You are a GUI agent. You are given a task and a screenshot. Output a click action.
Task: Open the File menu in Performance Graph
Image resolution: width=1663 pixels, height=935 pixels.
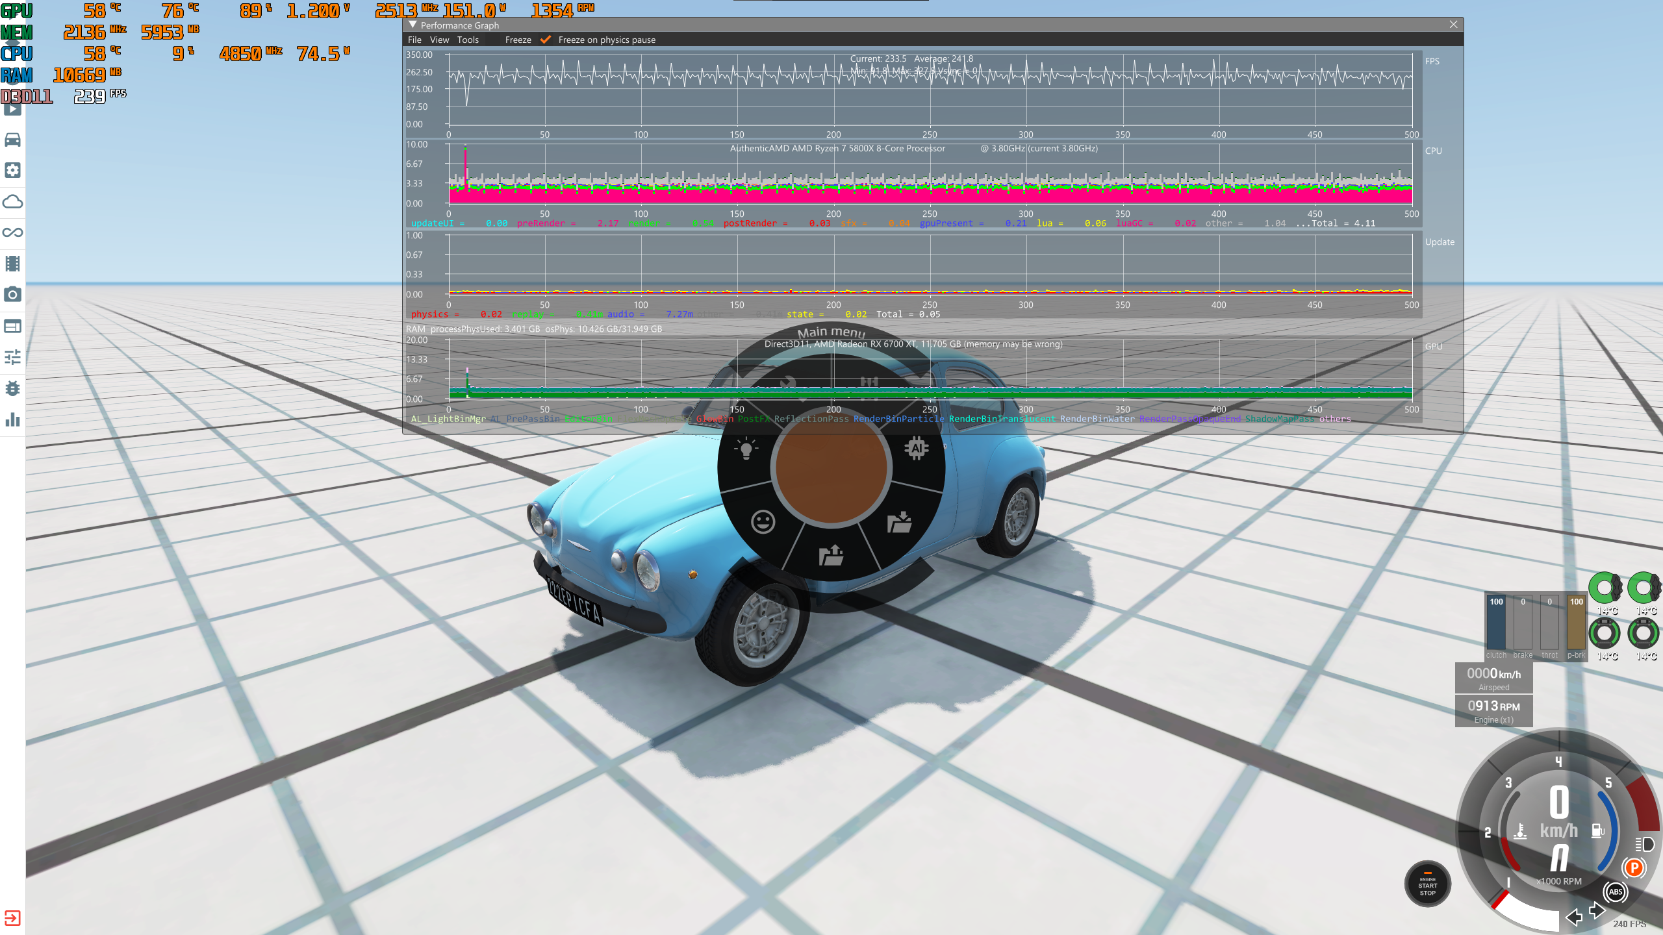click(414, 40)
